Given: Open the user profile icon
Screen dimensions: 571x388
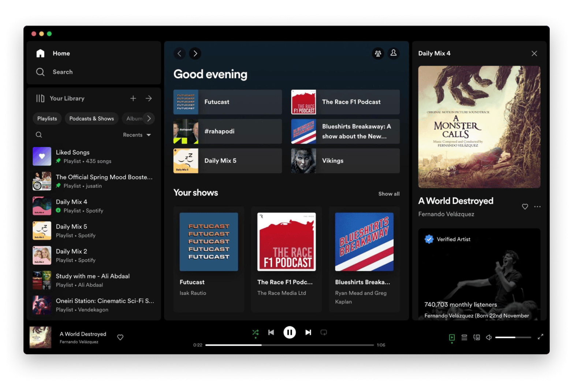Looking at the screenshot, I should [393, 53].
